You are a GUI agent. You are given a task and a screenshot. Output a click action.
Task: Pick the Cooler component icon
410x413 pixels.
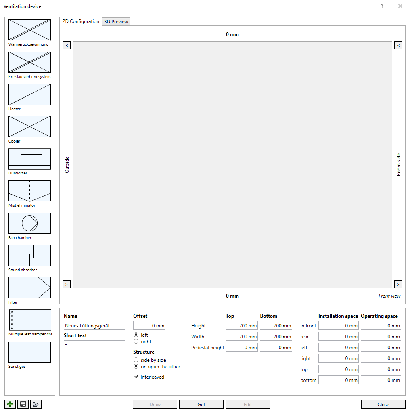click(29, 126)
